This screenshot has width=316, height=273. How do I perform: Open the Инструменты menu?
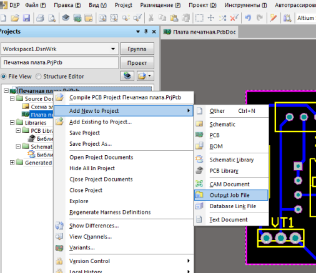pyautogui.click(x=245, y=5)
